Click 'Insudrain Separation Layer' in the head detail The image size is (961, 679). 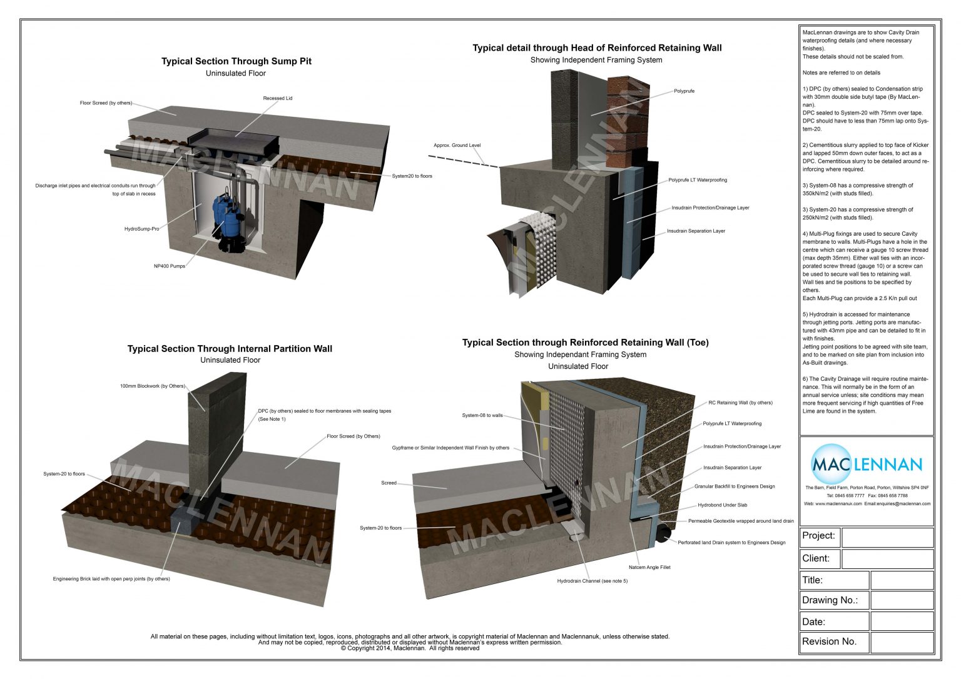696,231
